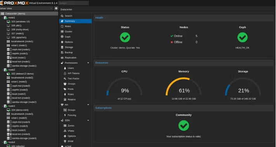This screenshot has width=276, height=147.
Task: Open the Notes menu item
Action: [x=75, y=26]
